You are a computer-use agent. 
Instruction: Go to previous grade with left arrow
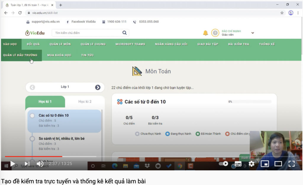33,87
